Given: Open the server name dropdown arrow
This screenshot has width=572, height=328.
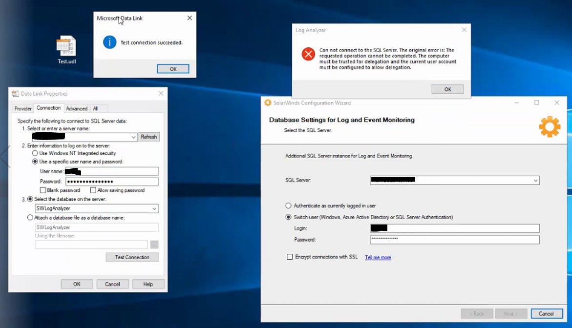Looking at the screenshot, I should [133, 137].
